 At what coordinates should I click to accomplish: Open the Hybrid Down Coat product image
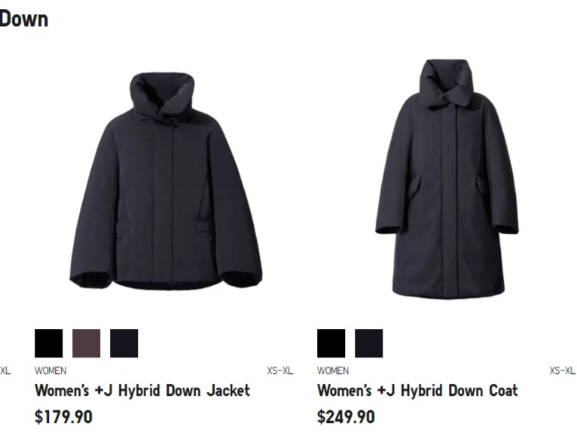click(x=447, y=178)
